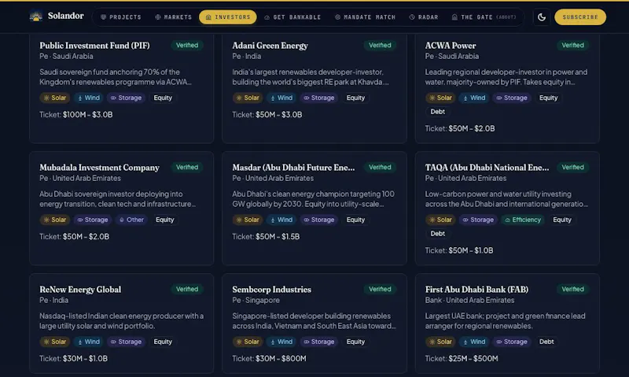Click Debt tag on First Abu Dhabi Bank card
The width and height of the screenshot is (629, 377).
click(546, 342)
